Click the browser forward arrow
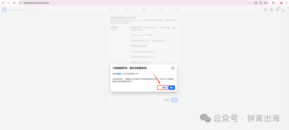The height and width of the screenshot is (130, 289). (x=9, y=3)
